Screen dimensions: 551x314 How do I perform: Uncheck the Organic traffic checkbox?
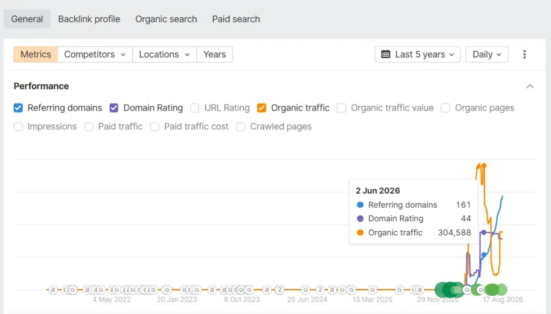[x=262, y=108]
